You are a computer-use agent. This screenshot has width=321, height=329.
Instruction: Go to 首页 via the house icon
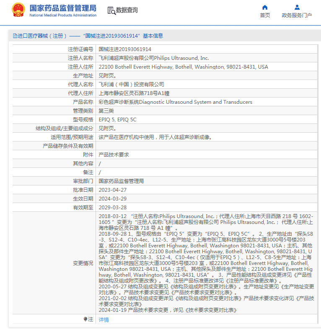(265, 8)
